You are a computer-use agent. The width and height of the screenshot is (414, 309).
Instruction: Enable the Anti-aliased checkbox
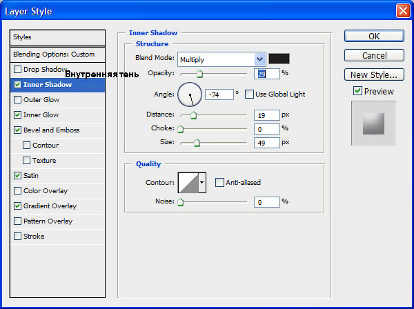pyautogui.click(x=219, y=182)
